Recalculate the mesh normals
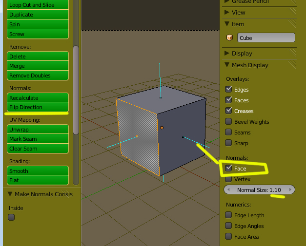Screen dimensions: 306x246 (x=38, y=98)
